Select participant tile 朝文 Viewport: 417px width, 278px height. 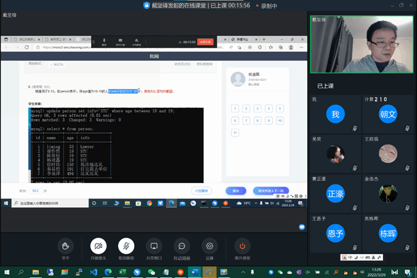point(389,116)
